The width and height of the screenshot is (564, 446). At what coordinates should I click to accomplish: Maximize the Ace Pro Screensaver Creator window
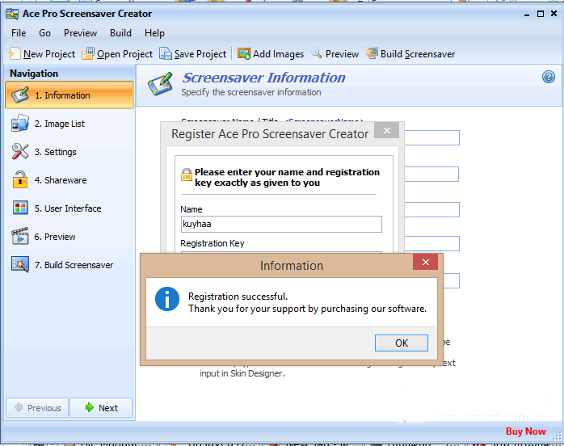pos(541,14)
